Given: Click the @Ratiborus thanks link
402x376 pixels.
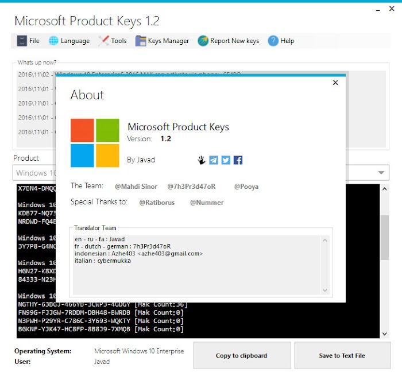Looking at the screenshot, I should [157, 203].
